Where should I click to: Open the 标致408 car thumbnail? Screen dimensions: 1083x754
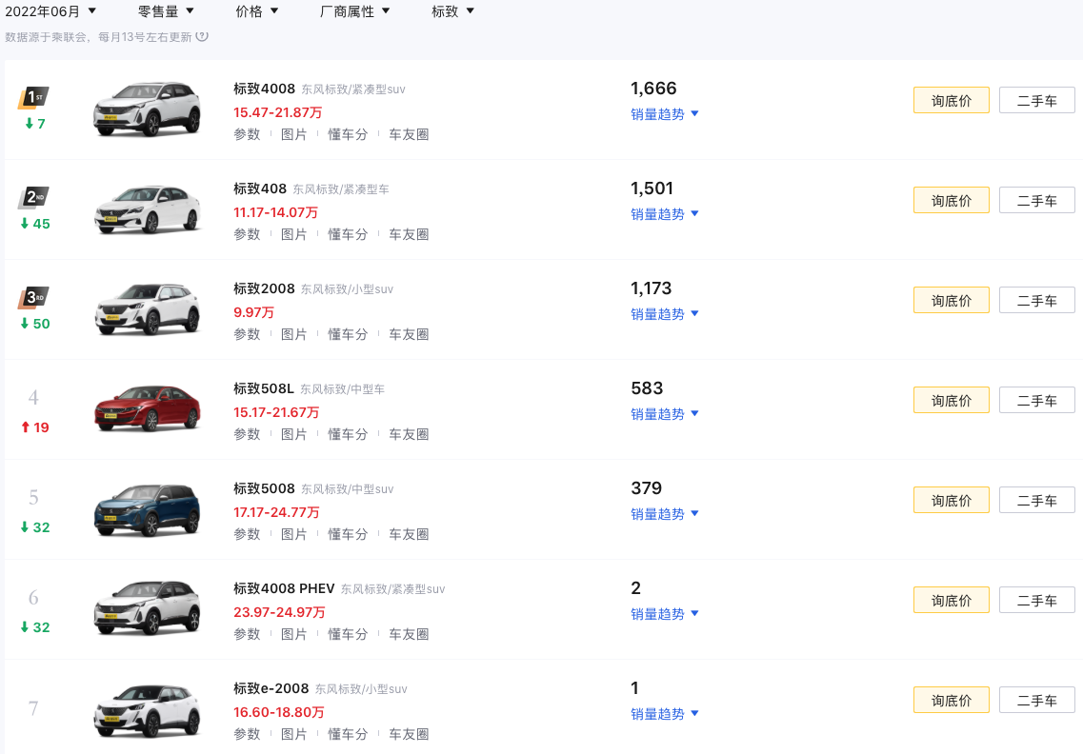(147, 209)
